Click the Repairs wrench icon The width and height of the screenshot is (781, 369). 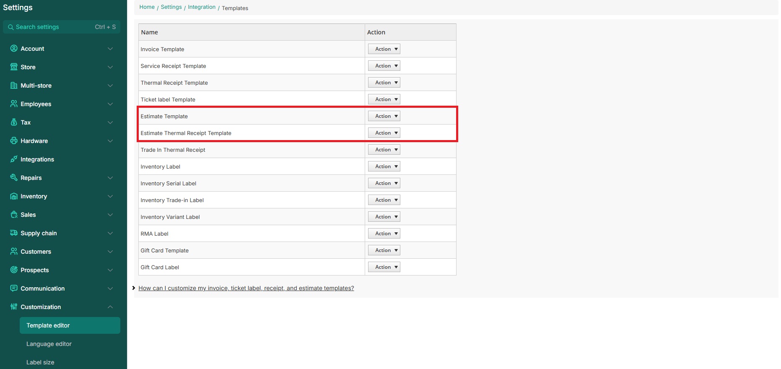(14, 178)
